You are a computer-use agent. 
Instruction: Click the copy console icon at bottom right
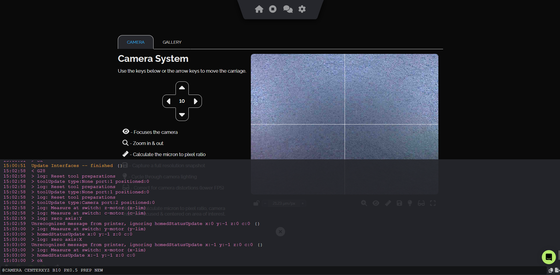[551, 270]
